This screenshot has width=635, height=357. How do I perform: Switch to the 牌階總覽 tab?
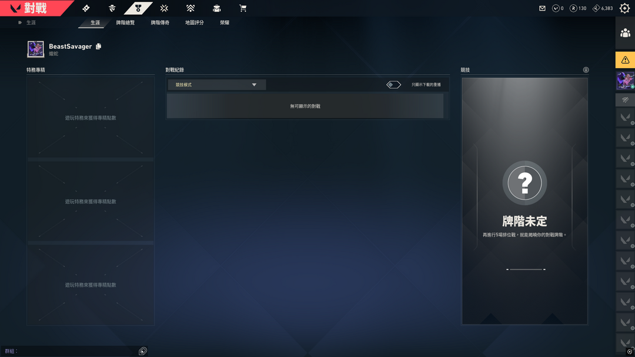click(125, 23)
